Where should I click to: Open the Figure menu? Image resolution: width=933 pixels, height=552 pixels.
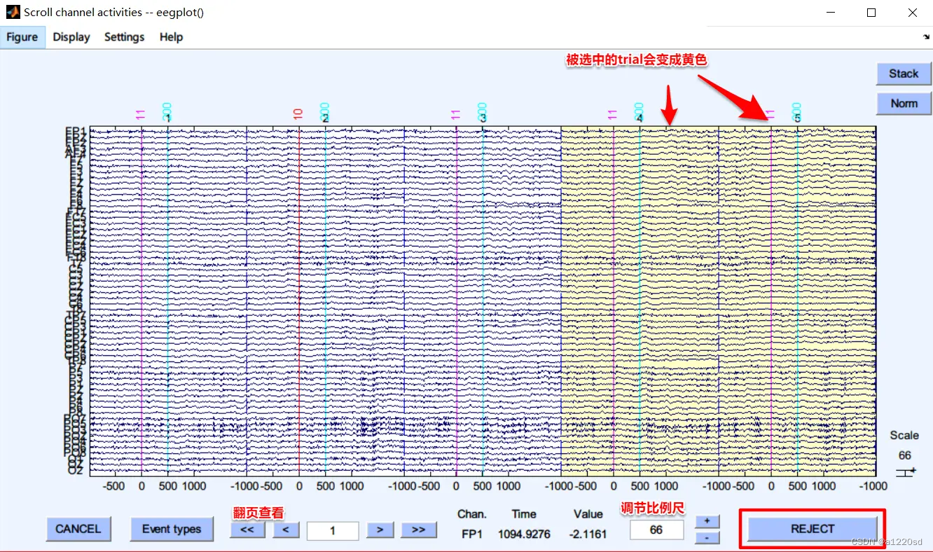click(22, 37)
